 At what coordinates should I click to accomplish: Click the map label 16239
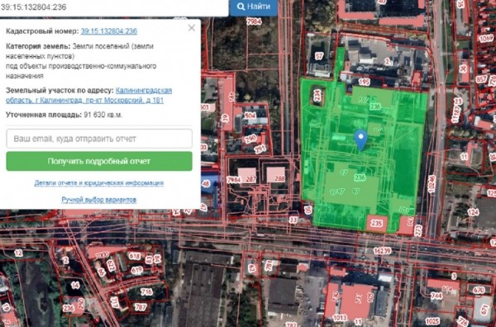(382, 251)
